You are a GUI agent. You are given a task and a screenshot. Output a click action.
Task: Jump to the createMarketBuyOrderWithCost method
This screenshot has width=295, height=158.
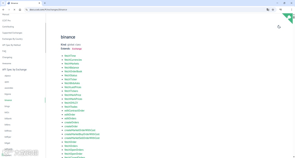pos(82,134)
